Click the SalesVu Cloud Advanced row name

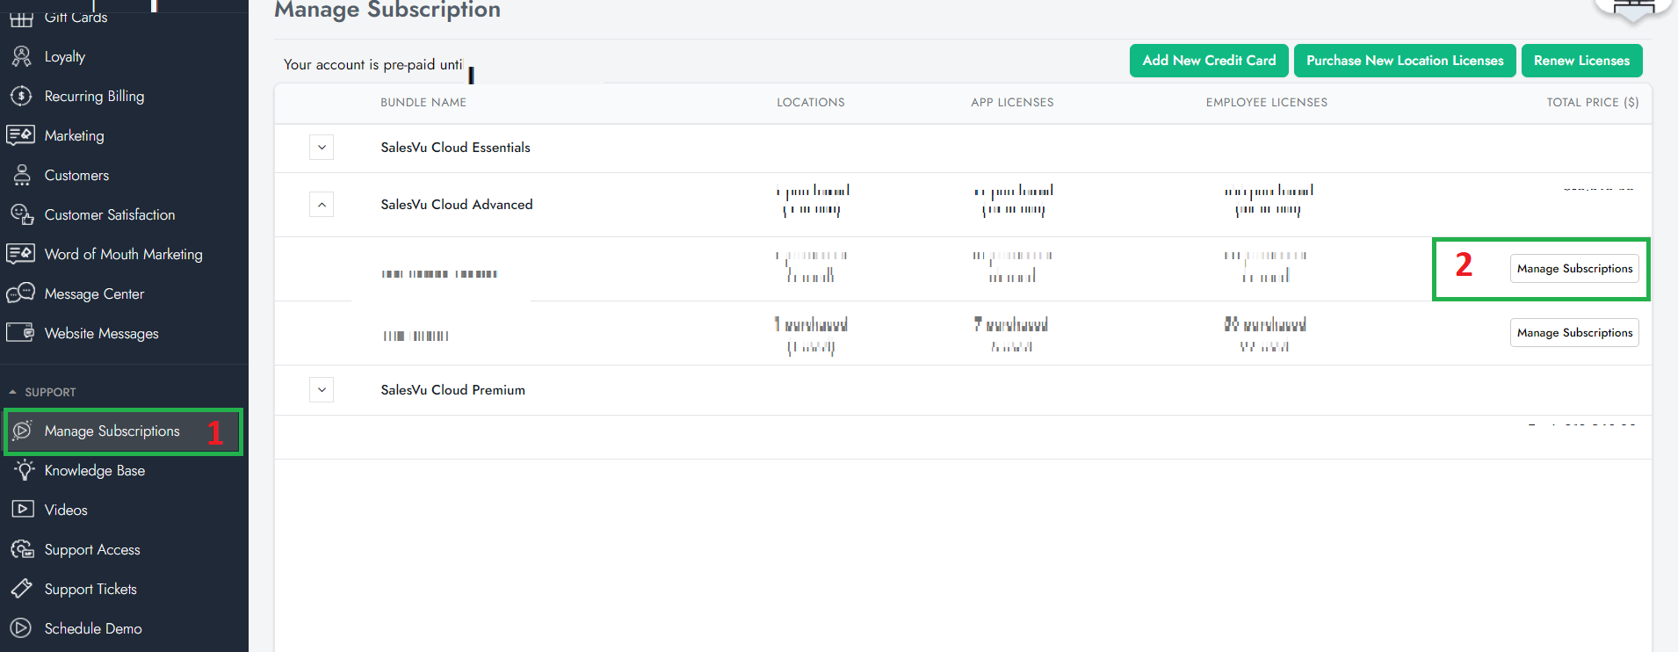click(x=457, y=205)
